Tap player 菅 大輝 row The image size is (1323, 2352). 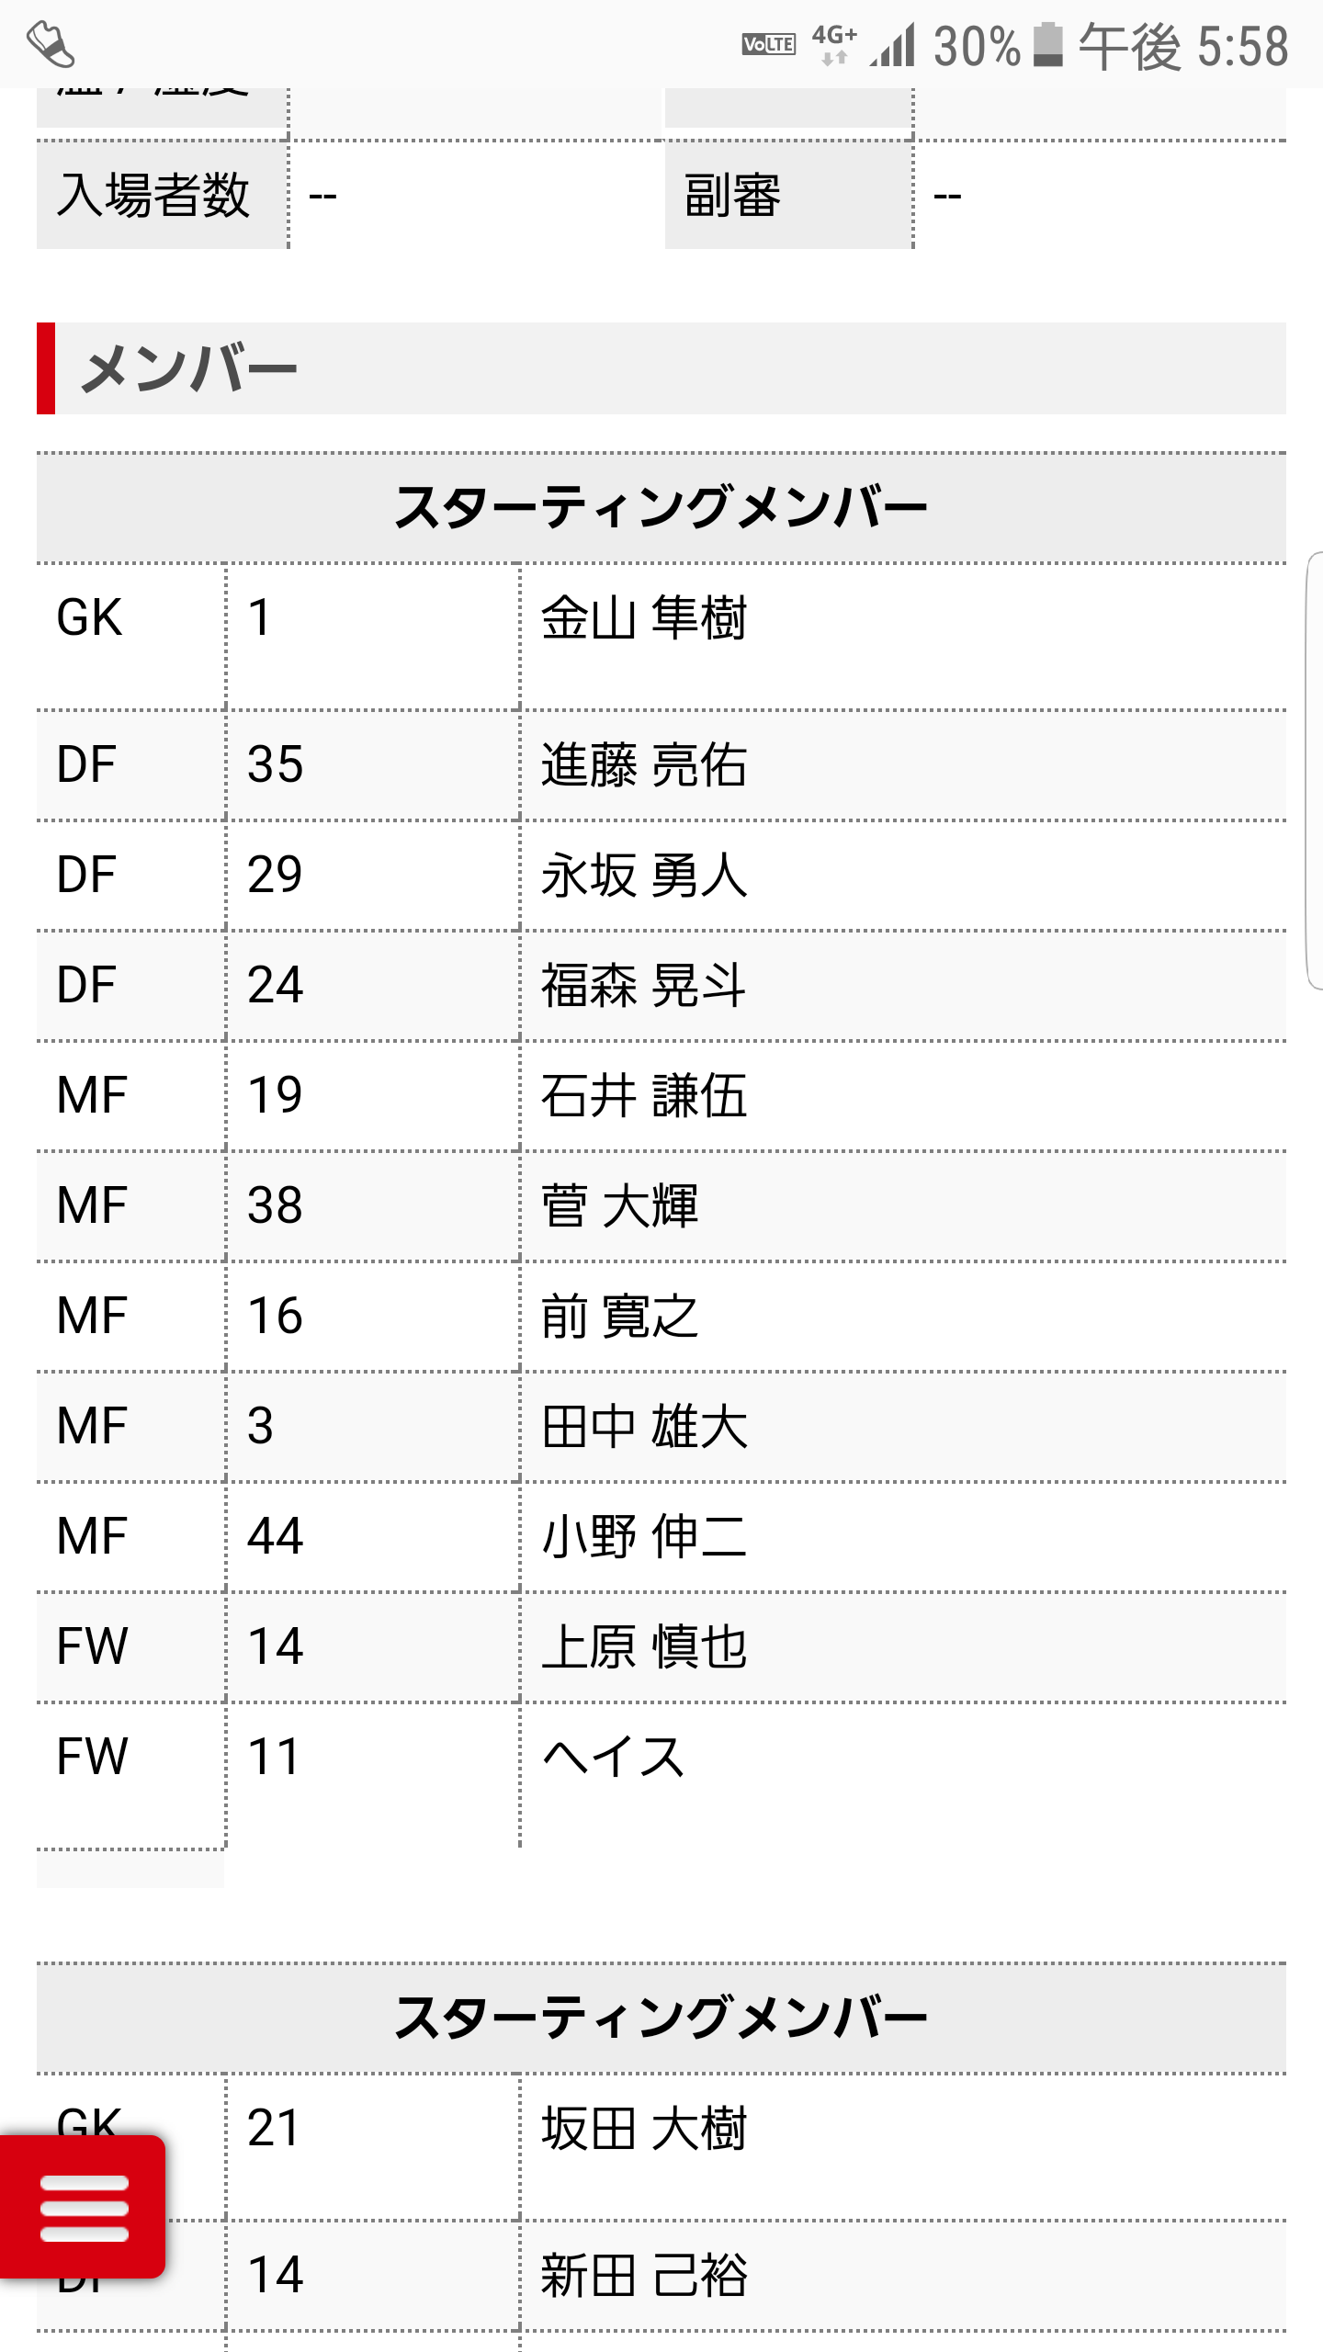point(619,1205)
